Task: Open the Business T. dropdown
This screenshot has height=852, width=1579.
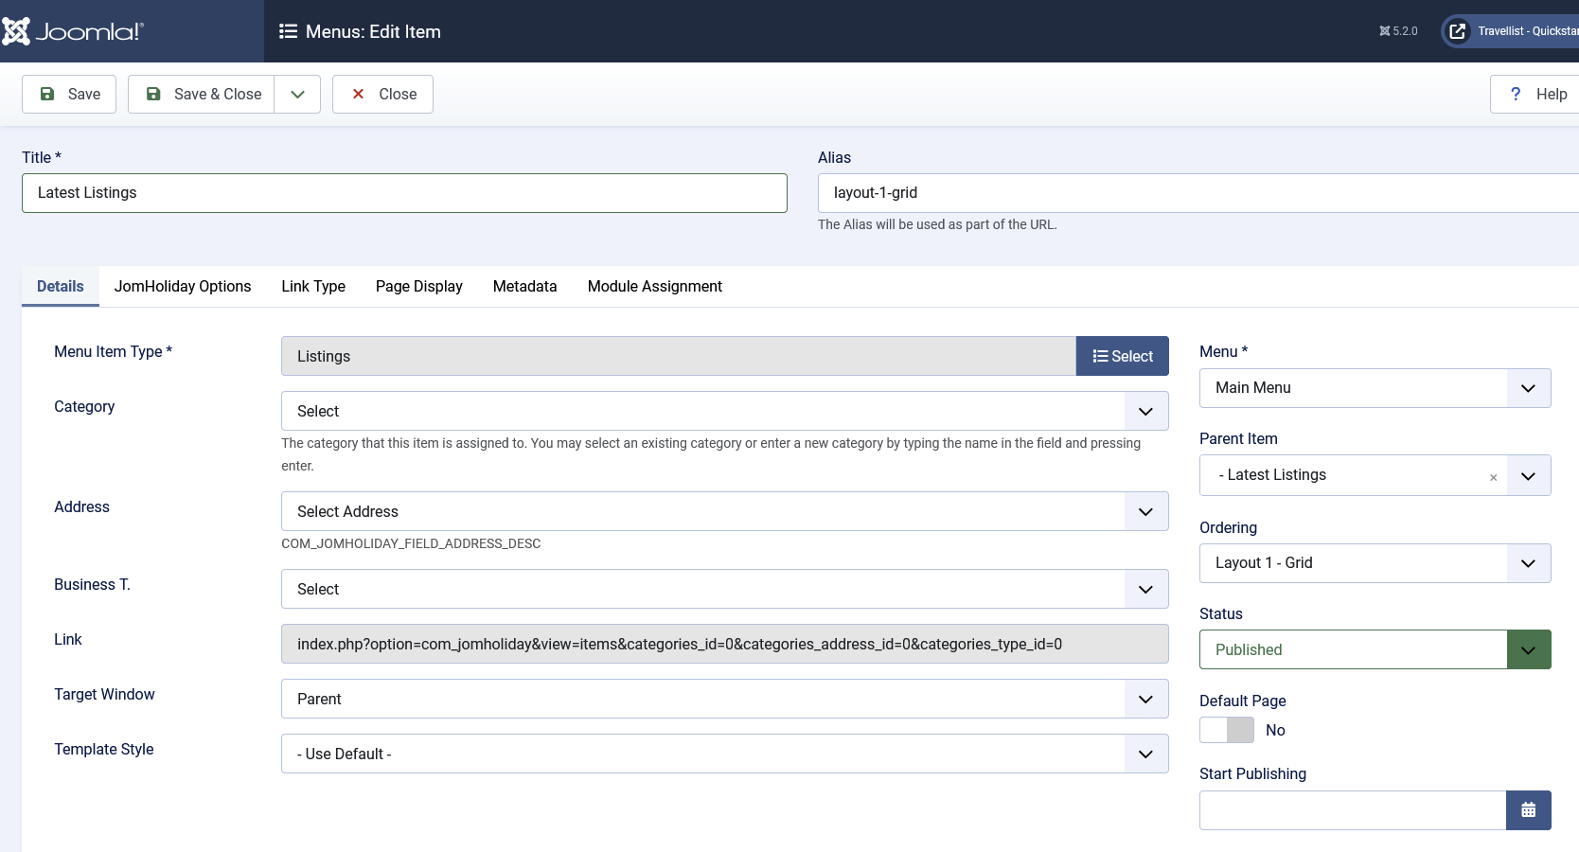Action: coord(725,589)
